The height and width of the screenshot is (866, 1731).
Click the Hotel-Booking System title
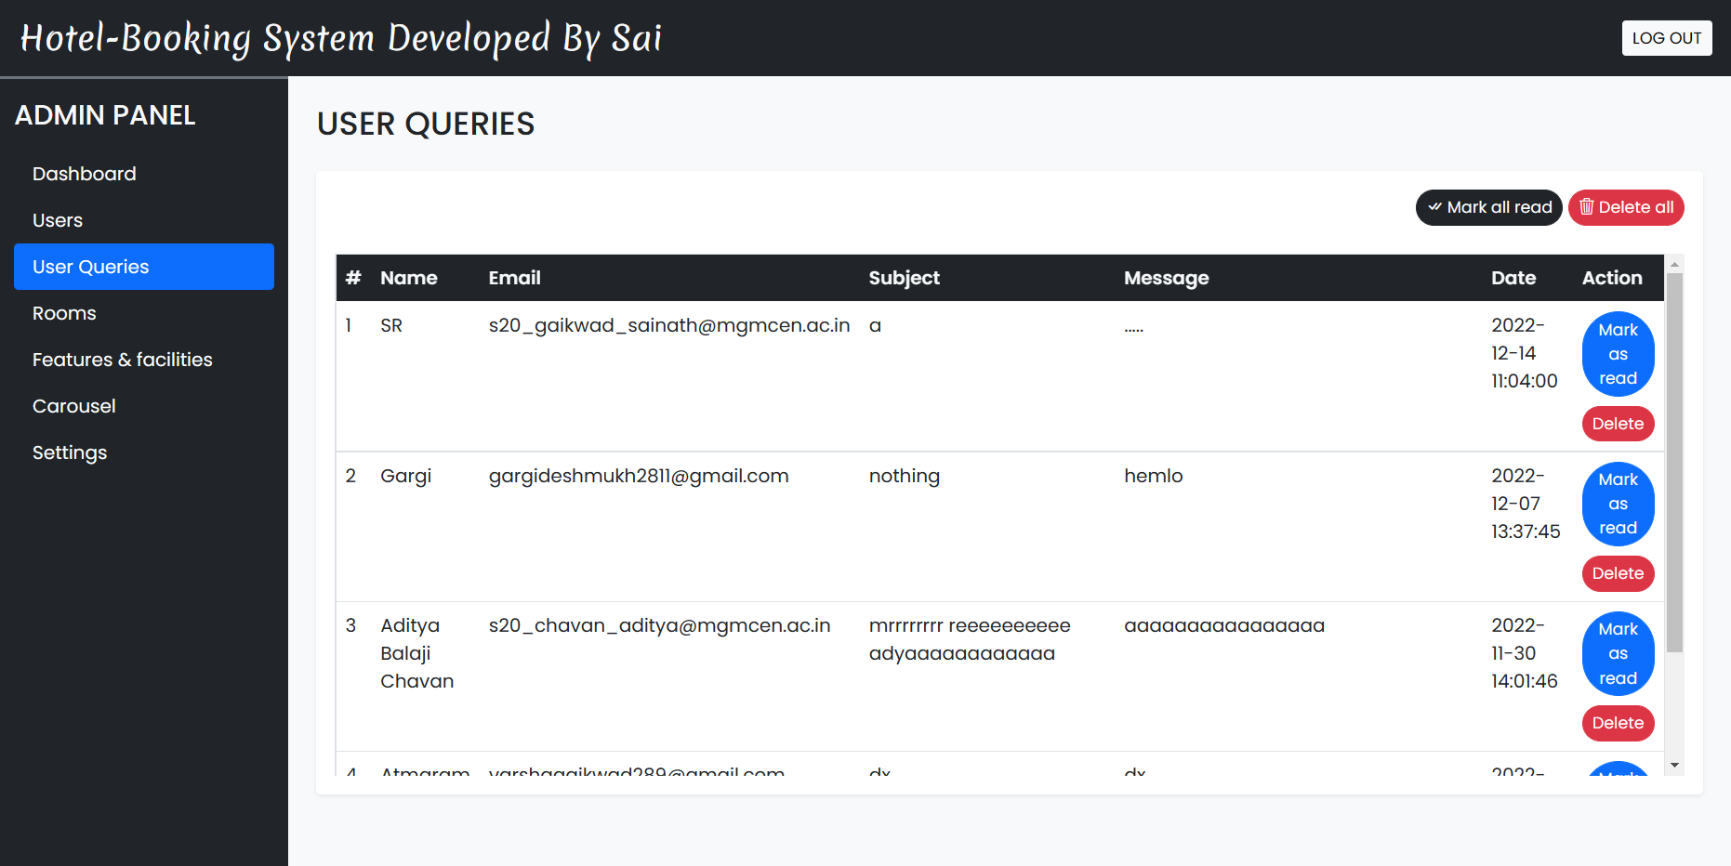[341, 38]
